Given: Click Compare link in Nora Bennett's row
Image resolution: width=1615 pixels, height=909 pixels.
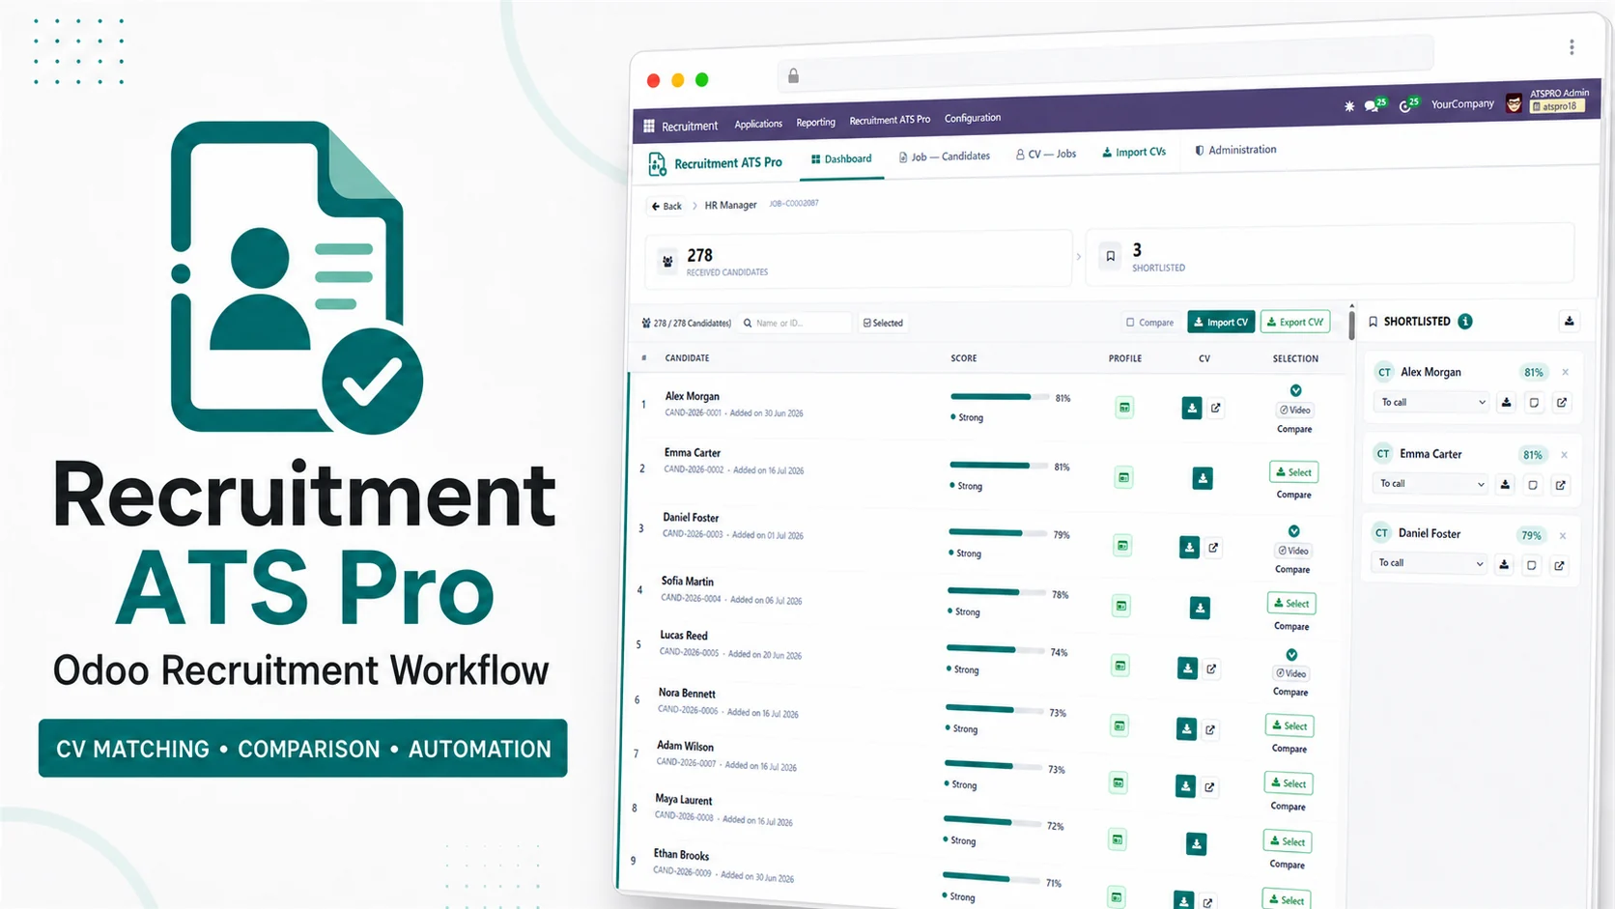Looking at the screenshot, I should pyautogui.click(x=1289, y=749).
